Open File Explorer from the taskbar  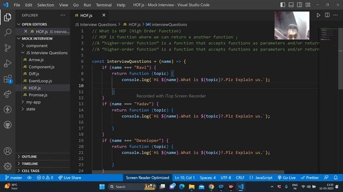[192, 187]
